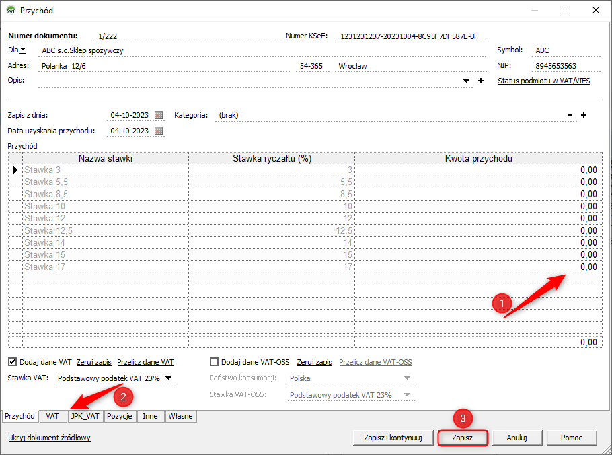Click plus icon next to Kategoria

[x=584, y=115]
